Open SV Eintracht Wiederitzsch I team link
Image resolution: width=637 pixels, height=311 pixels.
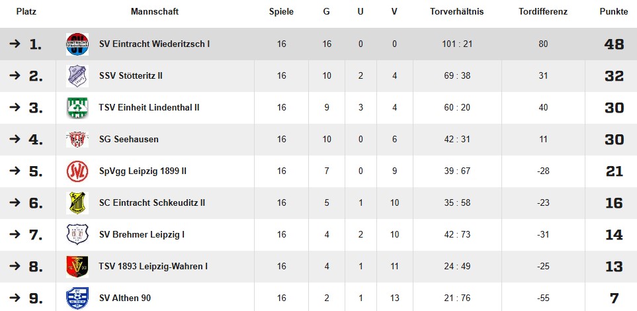coord(154,44)
